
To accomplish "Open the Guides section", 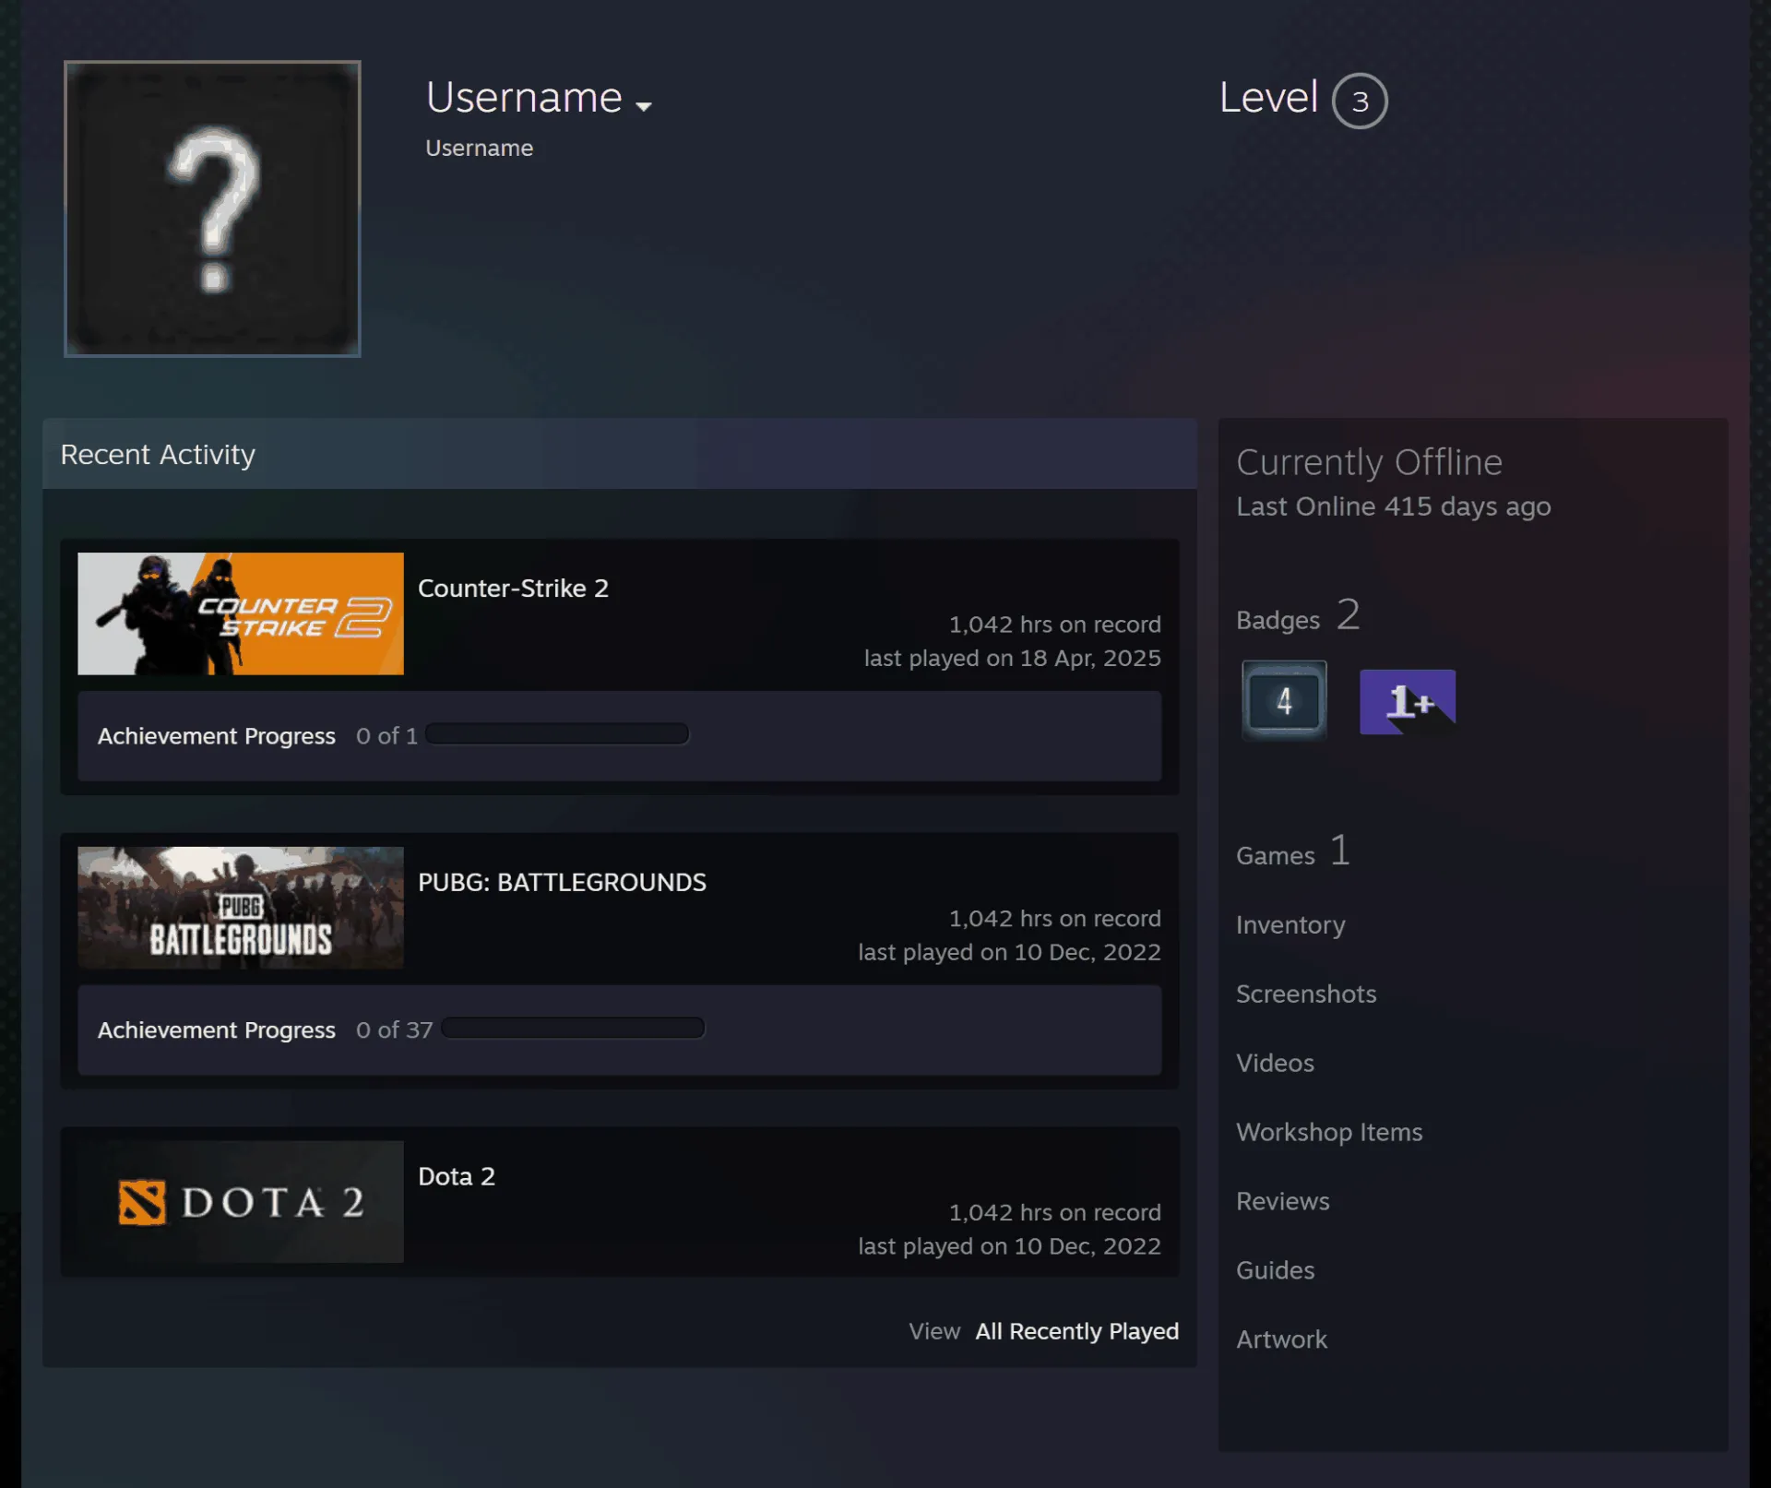I will point(1275,1270).
